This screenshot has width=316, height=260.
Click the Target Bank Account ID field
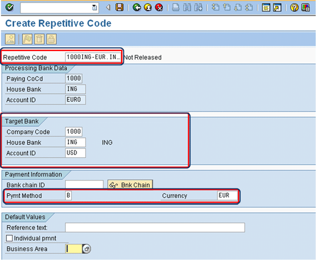[75, 153]
